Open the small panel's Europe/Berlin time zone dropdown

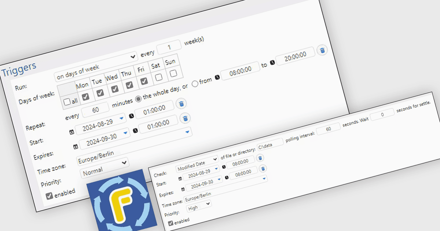225,189
